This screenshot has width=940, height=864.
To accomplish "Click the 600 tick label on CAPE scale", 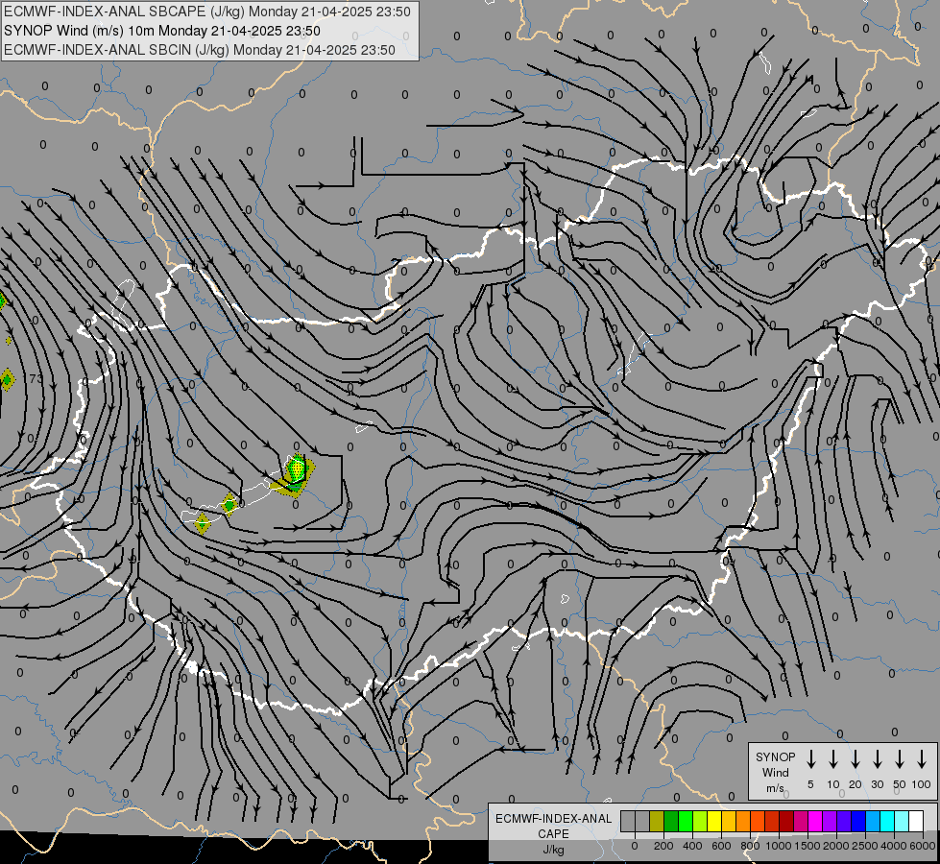I will click(x=721, y=846).
